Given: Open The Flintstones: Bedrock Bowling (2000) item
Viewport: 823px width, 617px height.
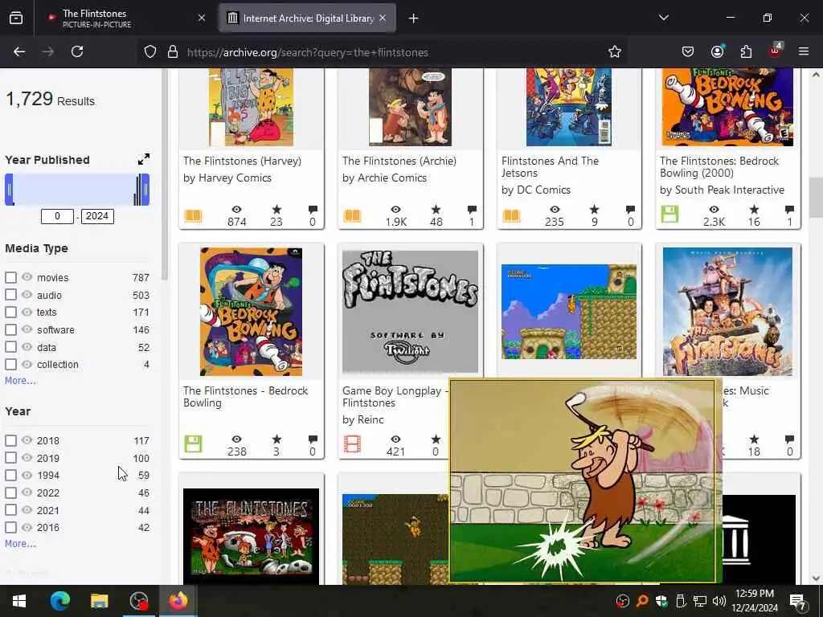Looking at the screenshot, I should pyautogui.click(x=719, y=167).
